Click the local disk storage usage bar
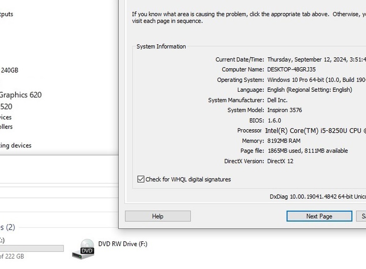Image resolution: width=366 pixels, height=269 pixels. (32, 249)
